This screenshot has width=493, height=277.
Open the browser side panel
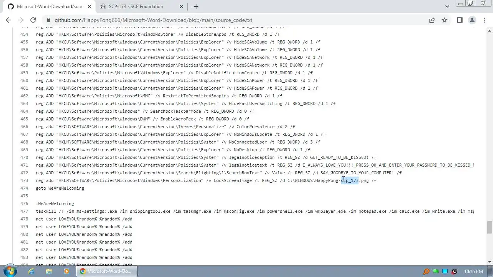(x=459, y=20)
